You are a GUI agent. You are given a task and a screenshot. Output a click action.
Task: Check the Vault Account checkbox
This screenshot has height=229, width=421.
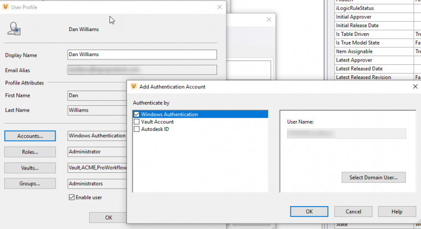click(x=137, y=122)
